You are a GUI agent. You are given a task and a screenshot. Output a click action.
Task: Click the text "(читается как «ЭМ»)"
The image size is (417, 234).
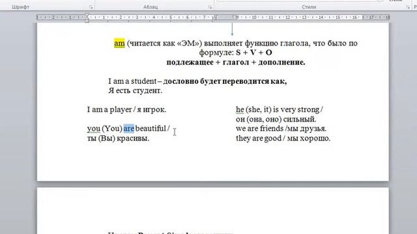(164, 43)
